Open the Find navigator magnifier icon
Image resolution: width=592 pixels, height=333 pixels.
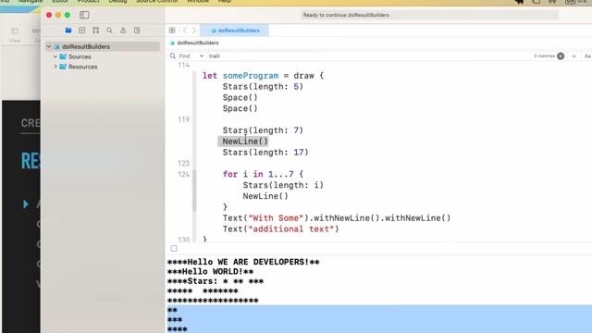[109, 31]
